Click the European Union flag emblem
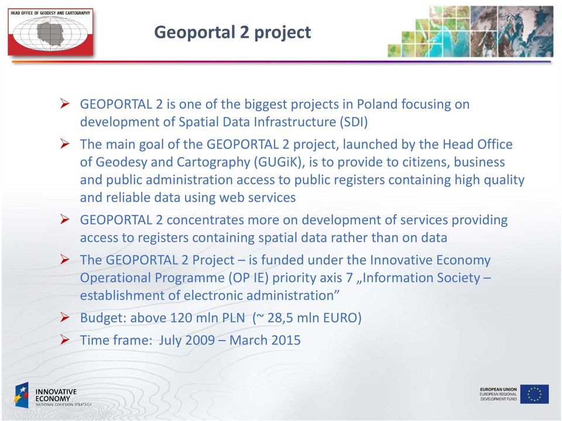The width and height of the screenshot is (562, 421). [x=534, y=394]
